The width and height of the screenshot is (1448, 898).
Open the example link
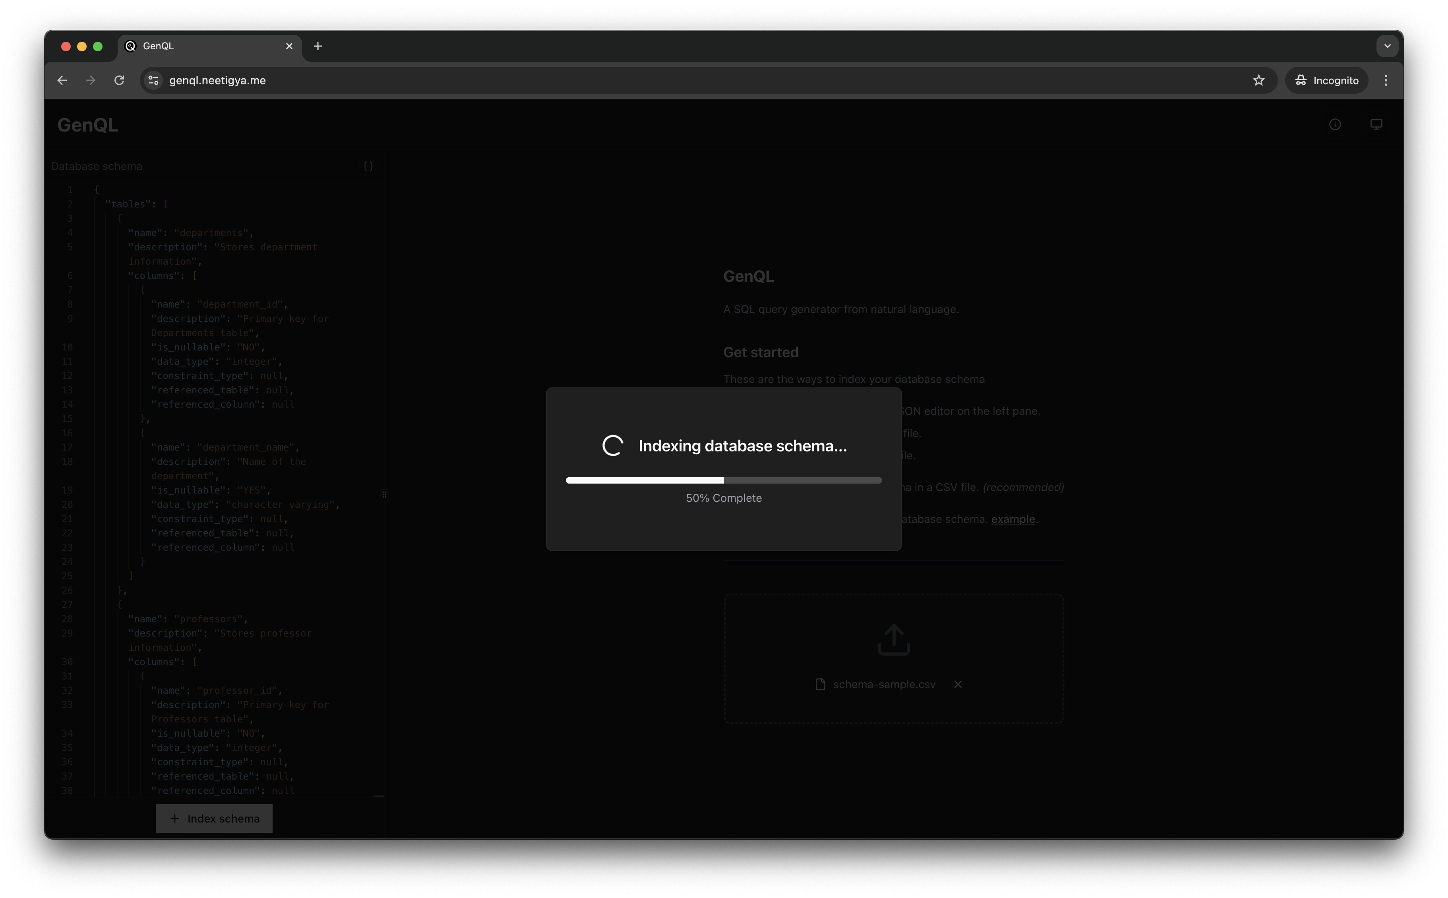pos(1012,519)
